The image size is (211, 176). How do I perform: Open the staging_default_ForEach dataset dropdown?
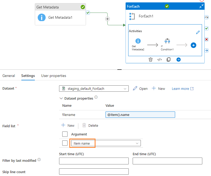coord(94,89)
